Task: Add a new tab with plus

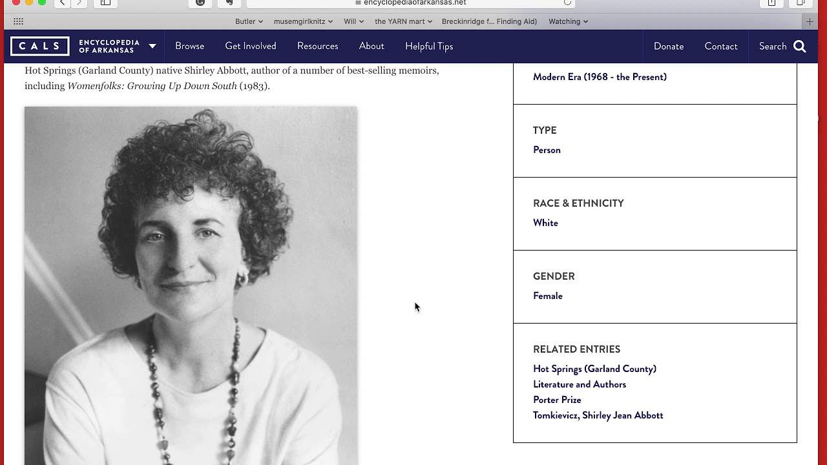Action: point(810,21)
